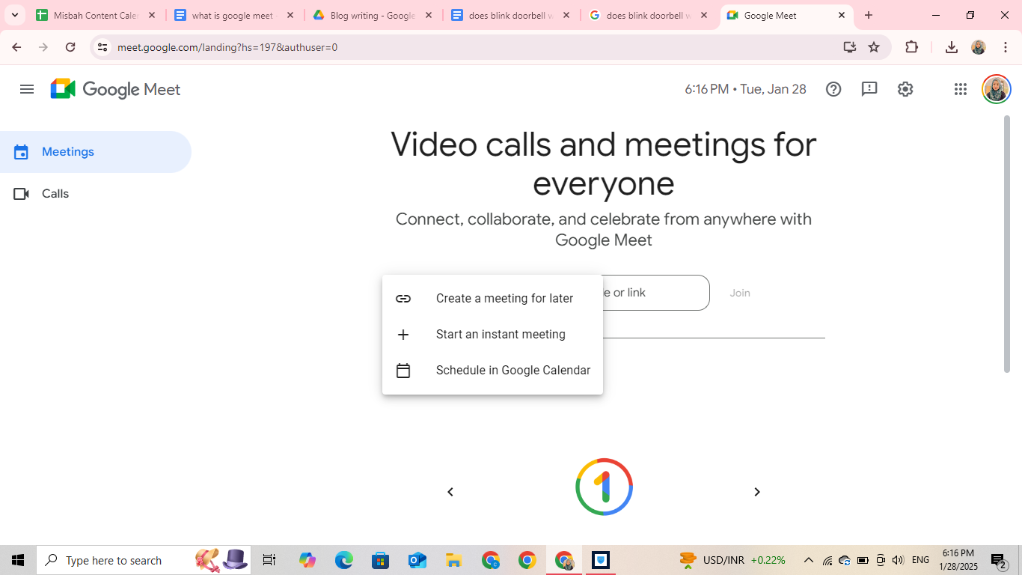
Task: Open Microsoft Edge from taskbar
Action: 344,560
